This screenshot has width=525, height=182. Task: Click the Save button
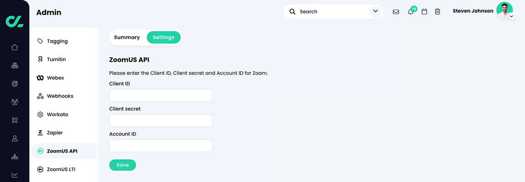(123, 165)
